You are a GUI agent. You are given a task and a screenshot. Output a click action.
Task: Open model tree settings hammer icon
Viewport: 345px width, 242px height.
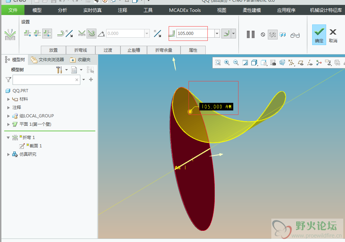(59, 70)
